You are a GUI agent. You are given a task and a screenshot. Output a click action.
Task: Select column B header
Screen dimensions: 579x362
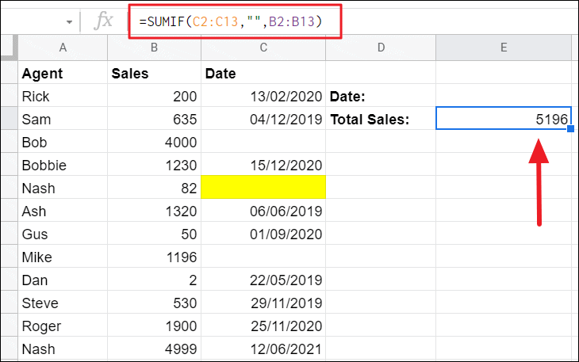pos(154,49)
